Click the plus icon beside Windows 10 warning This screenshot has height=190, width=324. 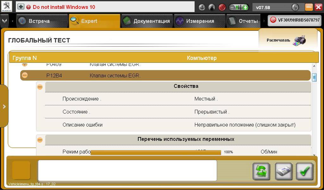(x=21, y=7)
